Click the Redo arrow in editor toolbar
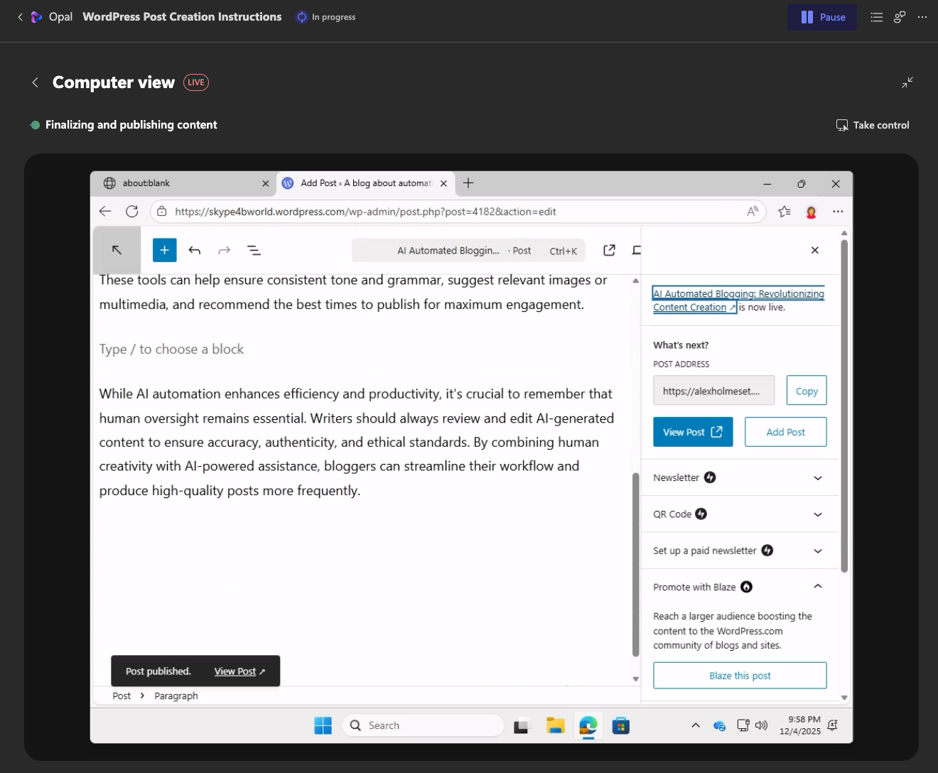Viewport: 938px width, 773px height. (x=224, y=250)
